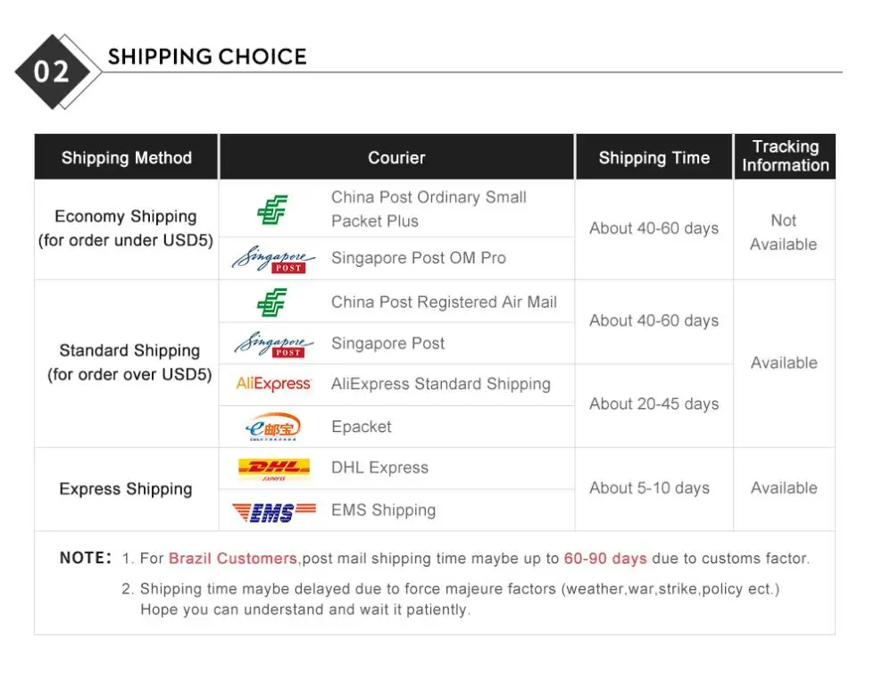874x673 pixels.
Task: Click the AliExpress logo
Action: tap(273, 384)
